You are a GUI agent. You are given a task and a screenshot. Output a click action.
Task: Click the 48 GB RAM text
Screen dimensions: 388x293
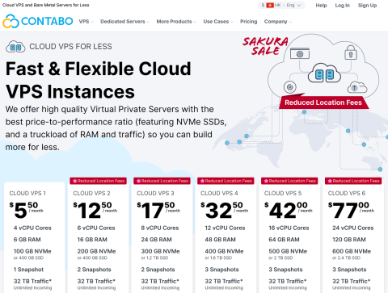(x=220, y=240)
